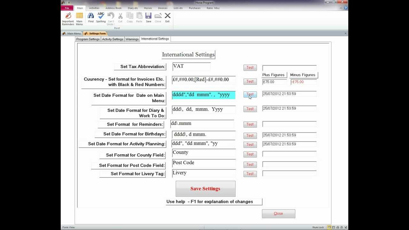Switch to the Activities ribbon tab
This screenshot has height=230, width=409.
[94, 8]
